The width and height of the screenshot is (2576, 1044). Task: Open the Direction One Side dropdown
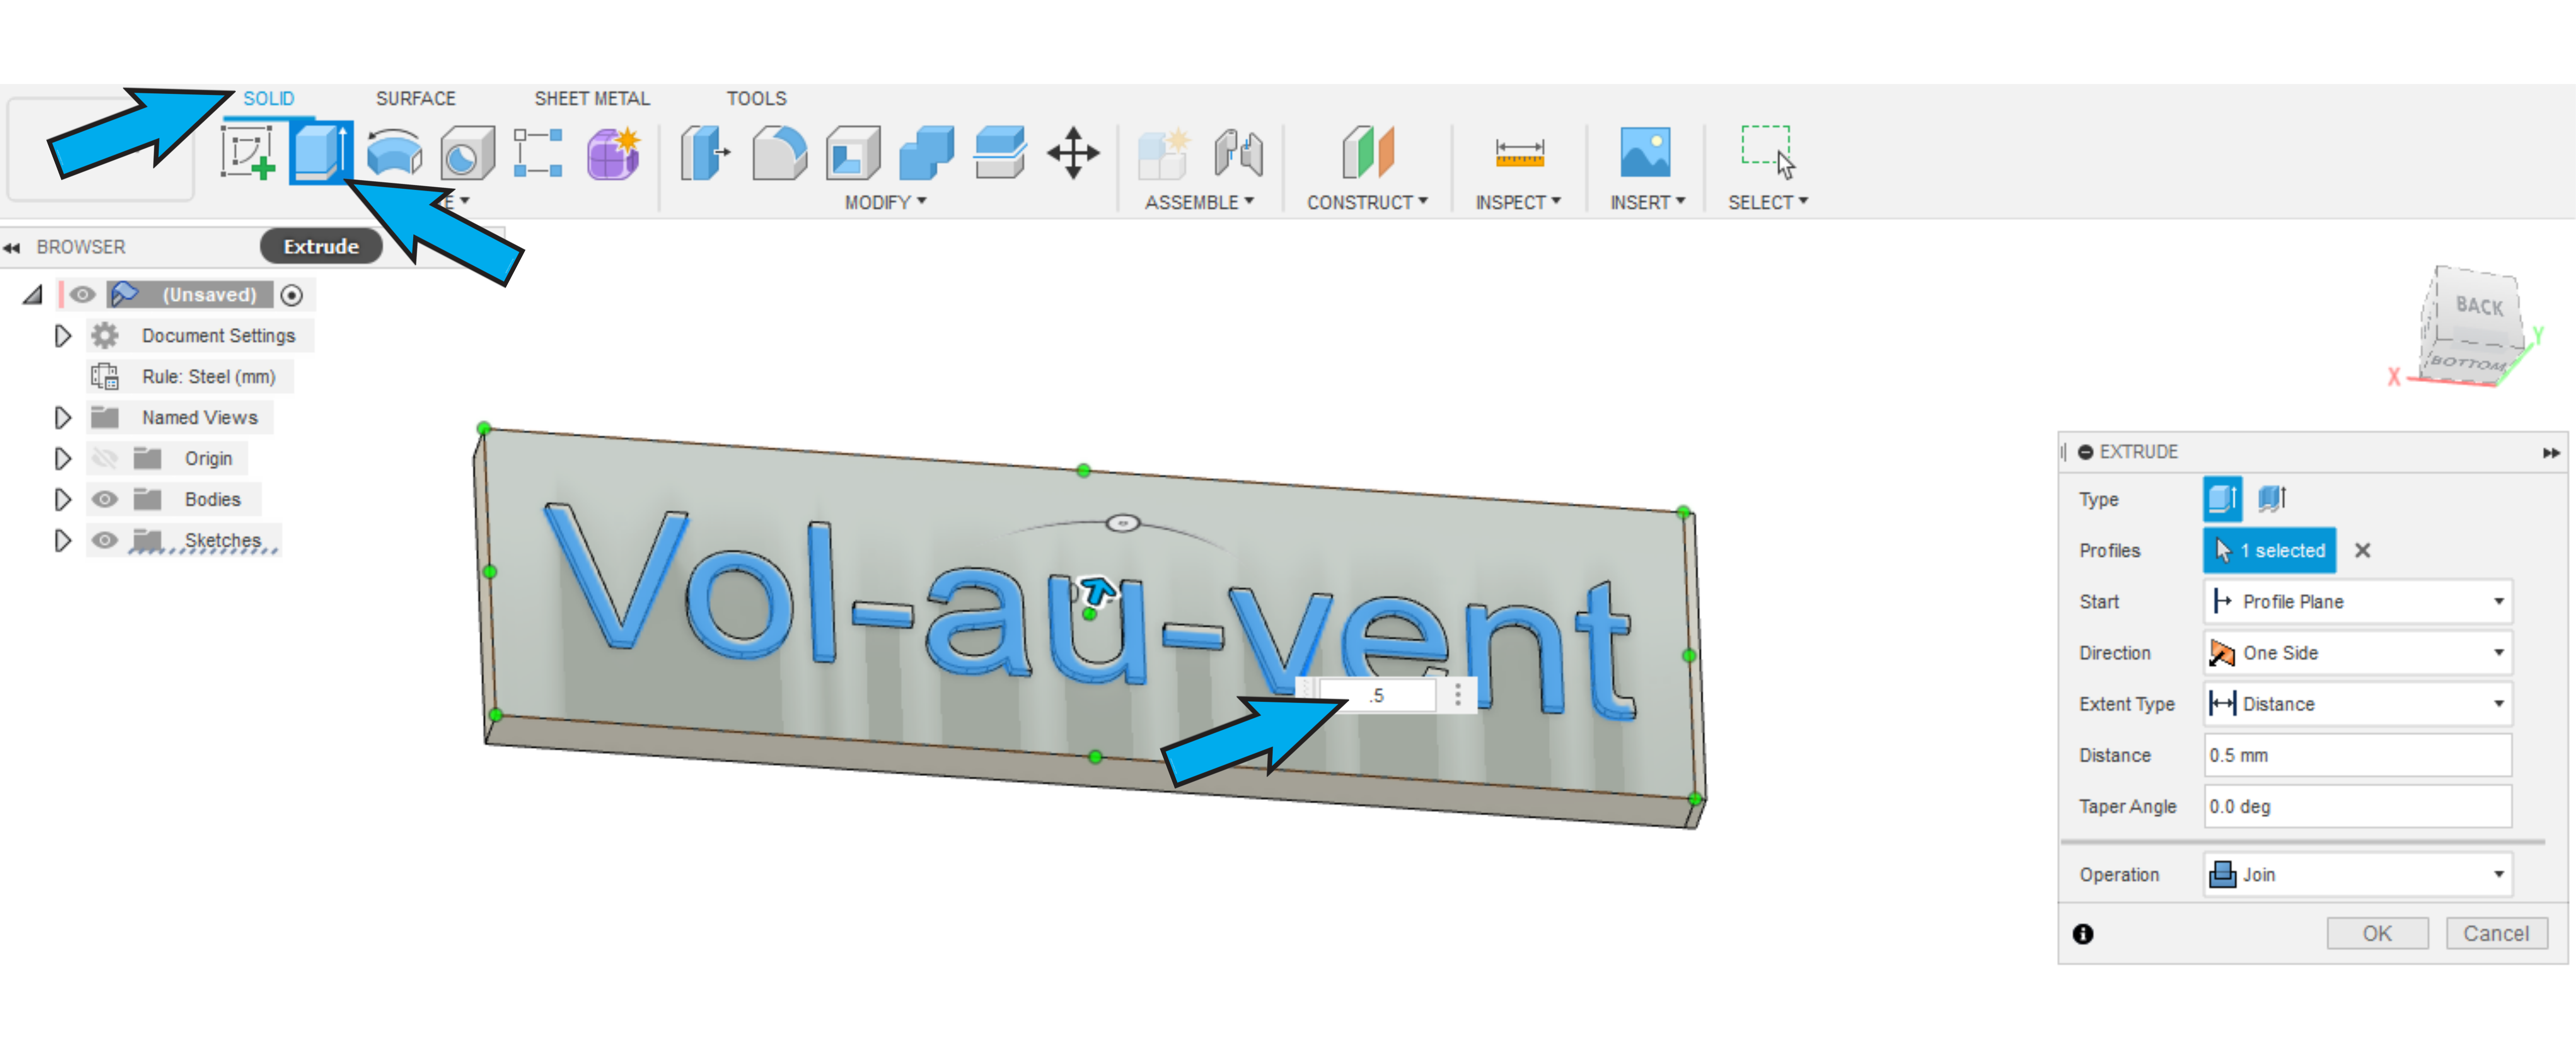[2358, 653]
